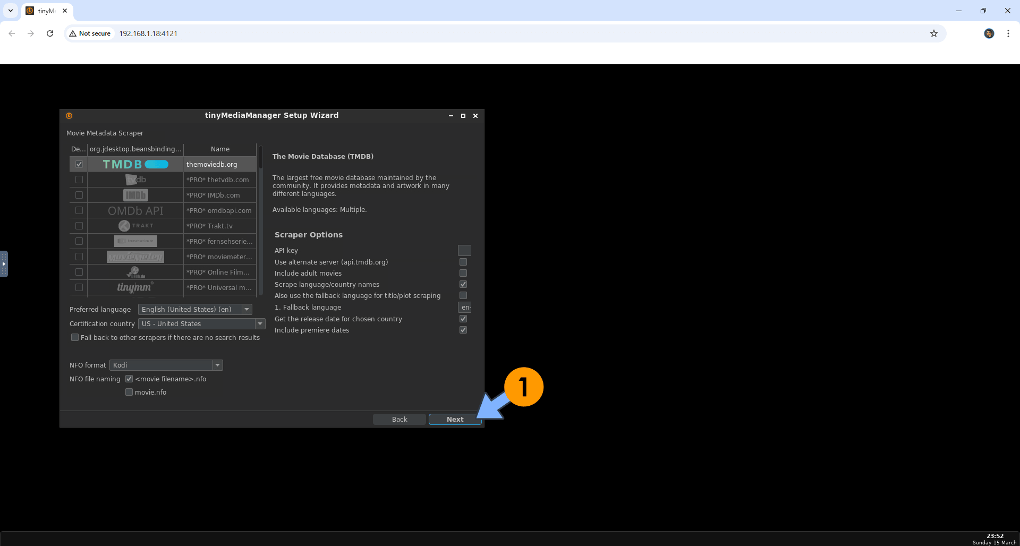Select the Trakt scraper logo
Viewport: 1020px width, 546px height.
135,226
